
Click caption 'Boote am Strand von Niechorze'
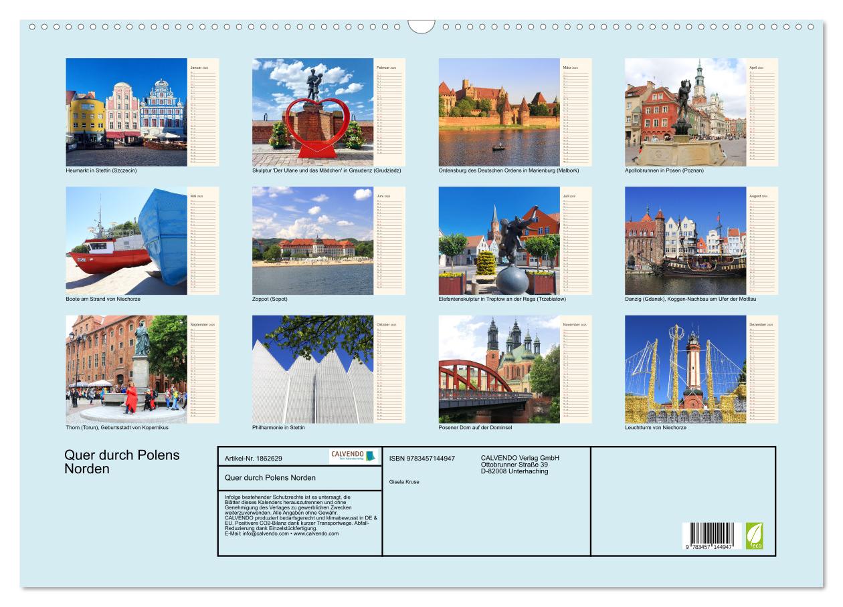coord(103,299)
